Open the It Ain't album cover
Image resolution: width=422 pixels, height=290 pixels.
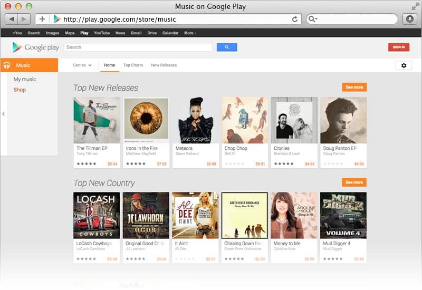195,215
